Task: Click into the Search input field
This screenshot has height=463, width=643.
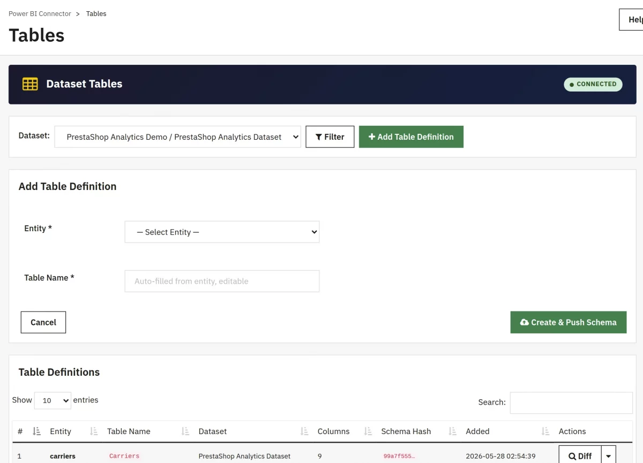Action: click(571, 403)
